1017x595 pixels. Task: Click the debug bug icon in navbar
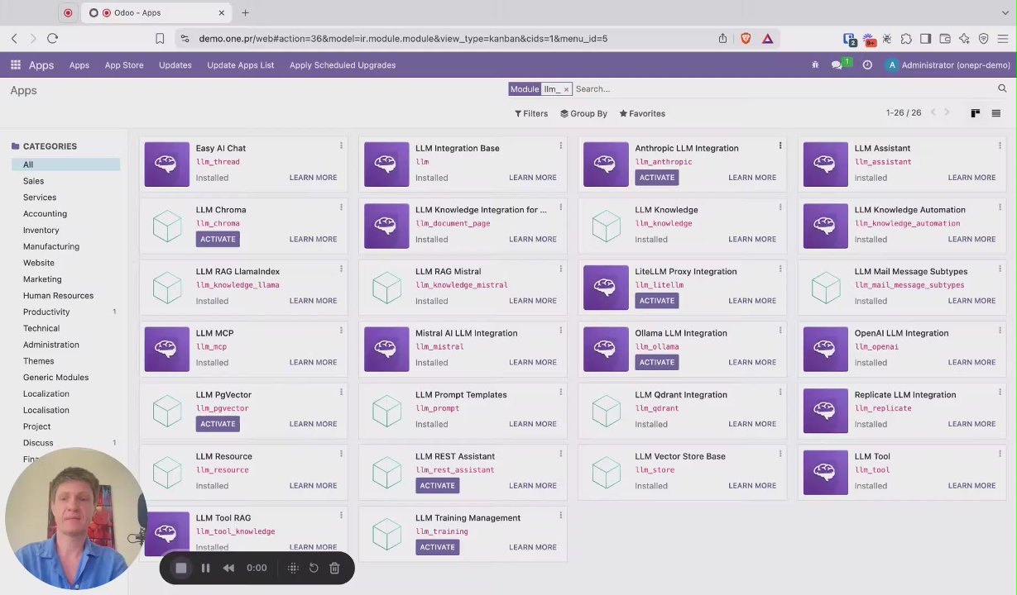coord(815,65)
